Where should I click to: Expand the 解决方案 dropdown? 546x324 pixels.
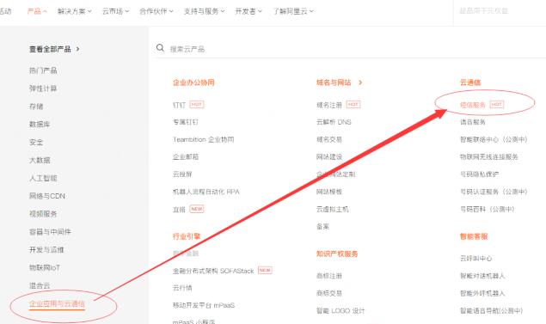pyautogui.click(x=75, y=11)
